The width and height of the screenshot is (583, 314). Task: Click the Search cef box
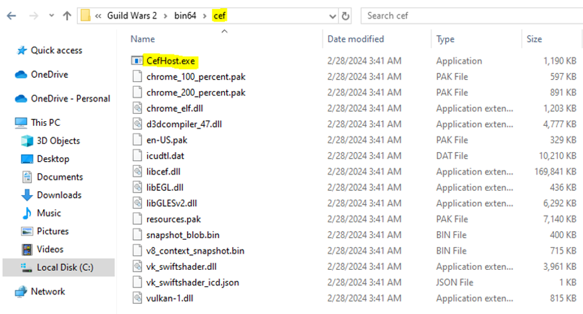click(x=471, y=16)
